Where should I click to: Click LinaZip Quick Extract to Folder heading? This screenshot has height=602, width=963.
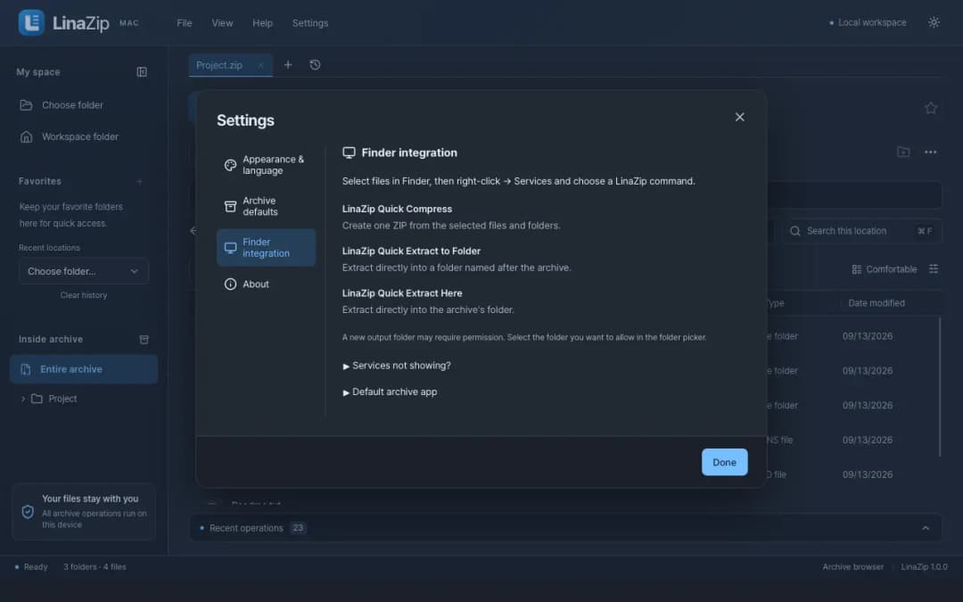click(x=411, y=251)
